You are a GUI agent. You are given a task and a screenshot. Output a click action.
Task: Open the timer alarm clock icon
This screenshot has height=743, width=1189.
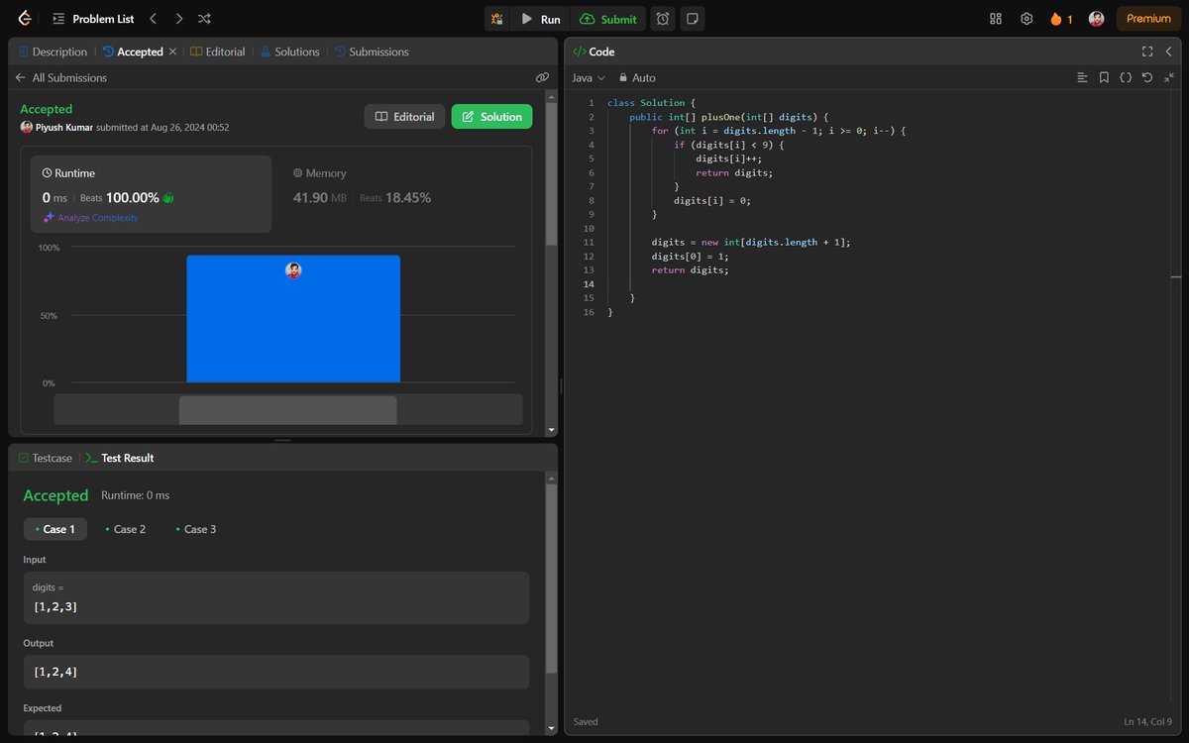pos(663,19)
